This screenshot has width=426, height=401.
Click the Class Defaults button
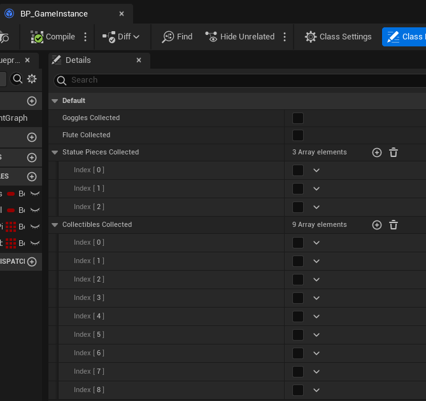point(404,37)
